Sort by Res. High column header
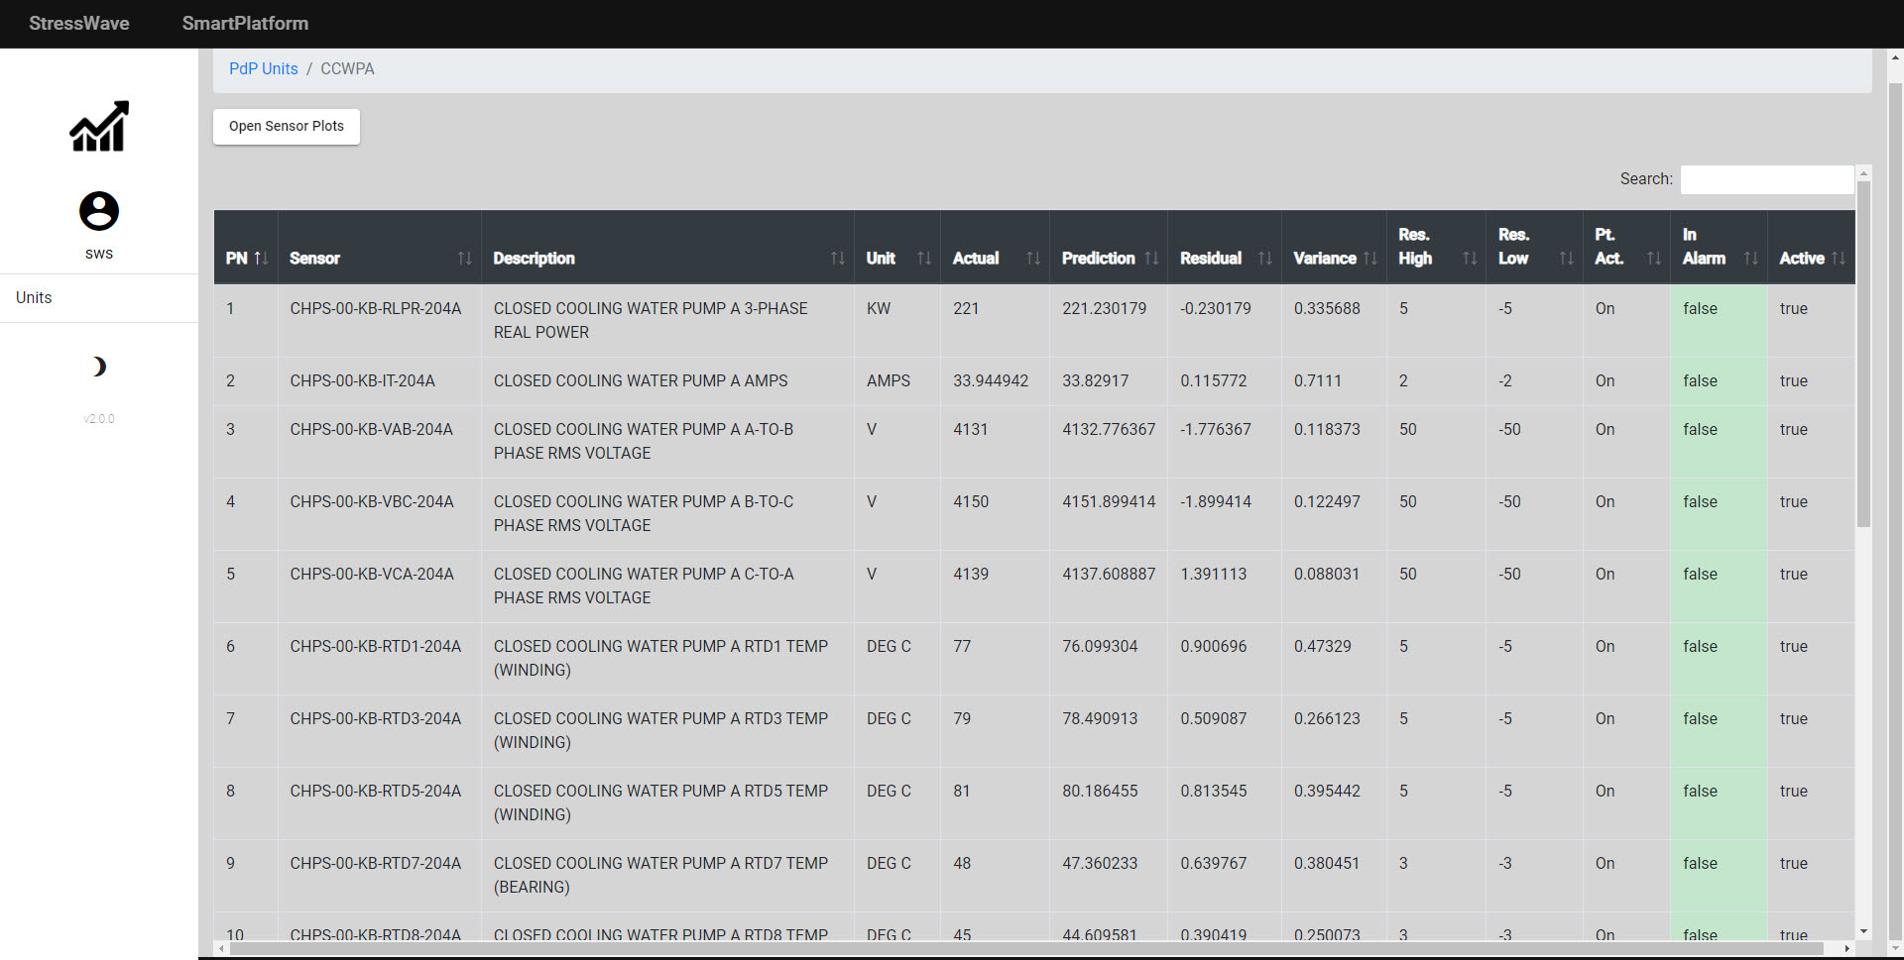The image size is (1904, 960). pos(1436,247)
